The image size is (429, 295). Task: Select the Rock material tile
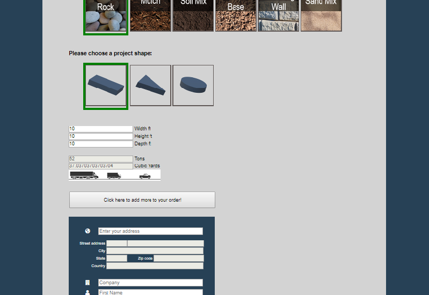(106, 16)
